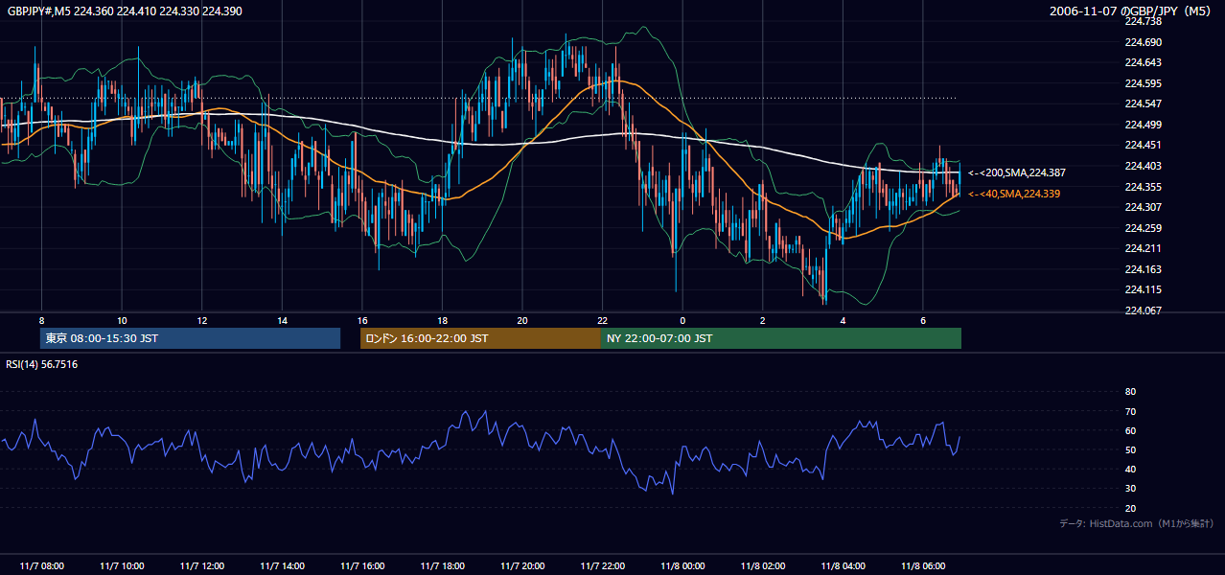Click the 11/7 14:00 time label
Screen dimensions: 1225x575
282,566
